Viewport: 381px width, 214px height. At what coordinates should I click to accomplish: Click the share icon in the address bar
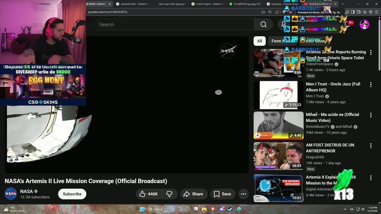(x=277, y=12)
